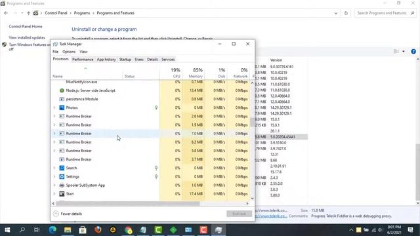Viewport: 420px width, 236px height.
Task: Expand the highlighted Runtime Broker with 7.0 MB
Action: [54, 133]
